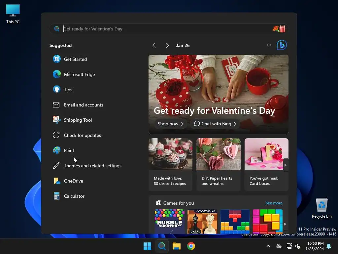This screenshot has width=338, height=254.
Task: Open the Paint palette icon
Action: (57, 150)
